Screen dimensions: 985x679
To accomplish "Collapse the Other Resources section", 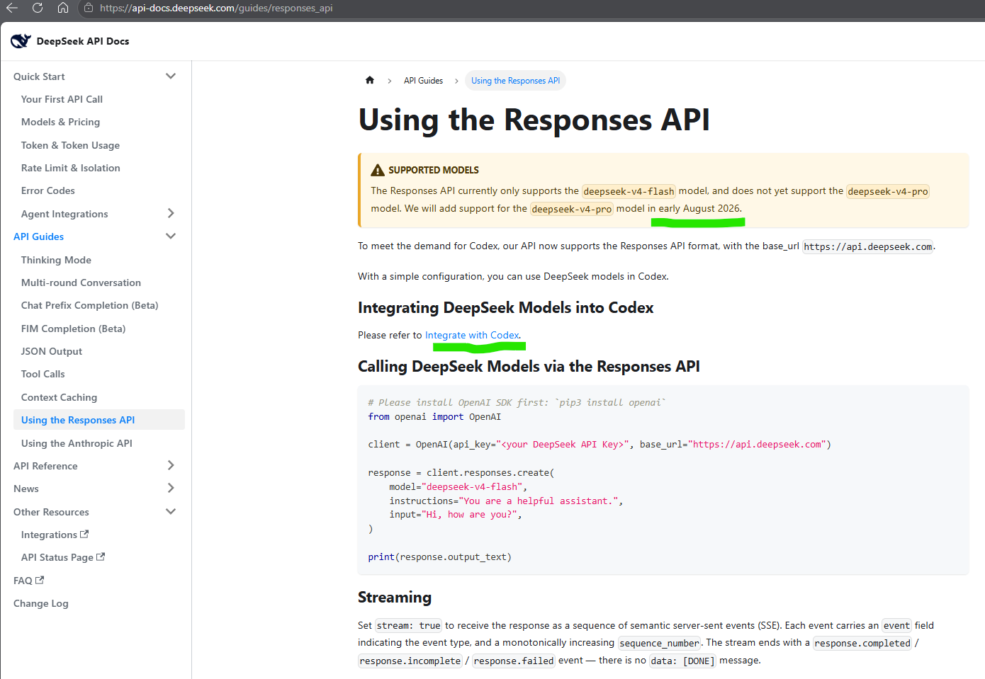I will coord(171,511).
